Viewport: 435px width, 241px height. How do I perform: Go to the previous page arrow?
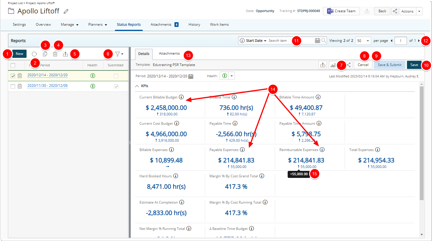click(392, 41)
